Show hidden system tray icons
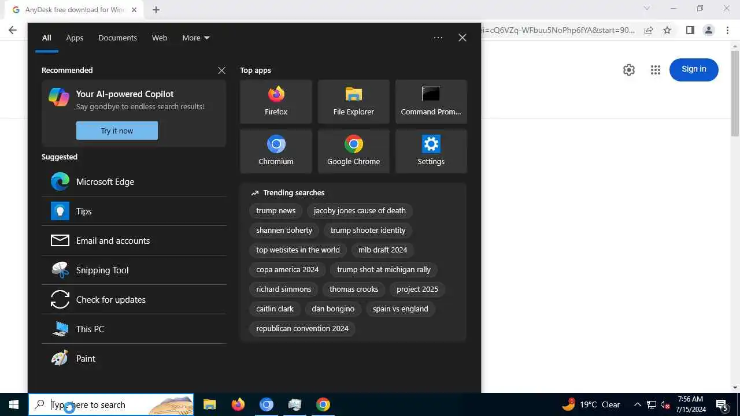This screenshot has width=740, height=416. click(637, 404)
